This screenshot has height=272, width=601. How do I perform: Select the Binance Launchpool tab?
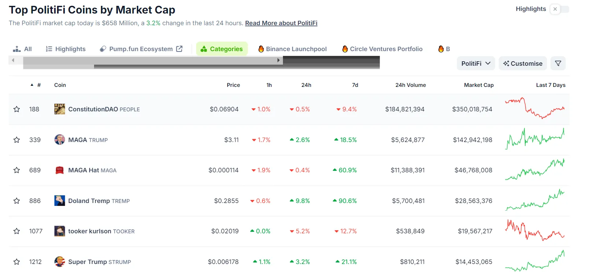(x=292, y=49)
